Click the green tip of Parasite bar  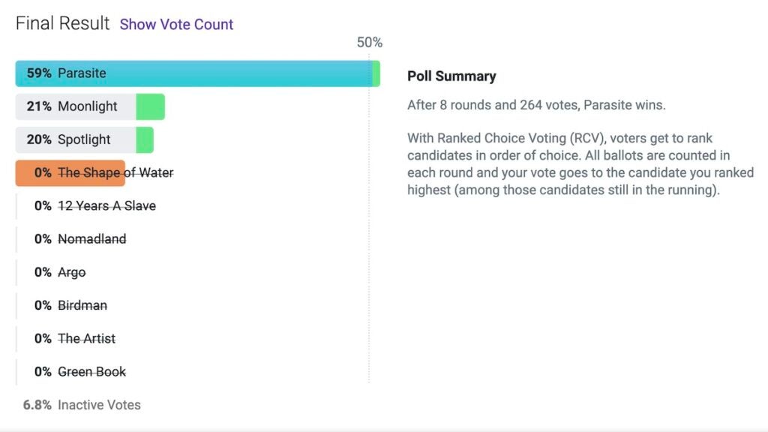tap(376, 73)
